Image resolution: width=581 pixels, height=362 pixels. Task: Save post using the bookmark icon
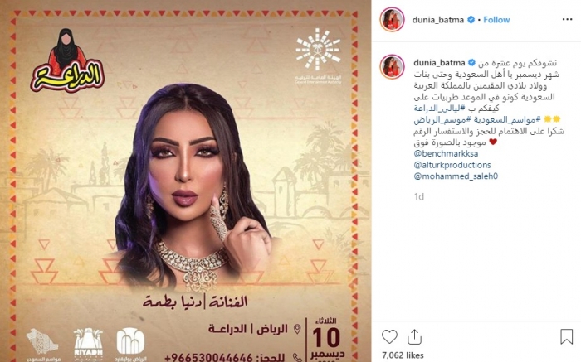click(566, 336)
